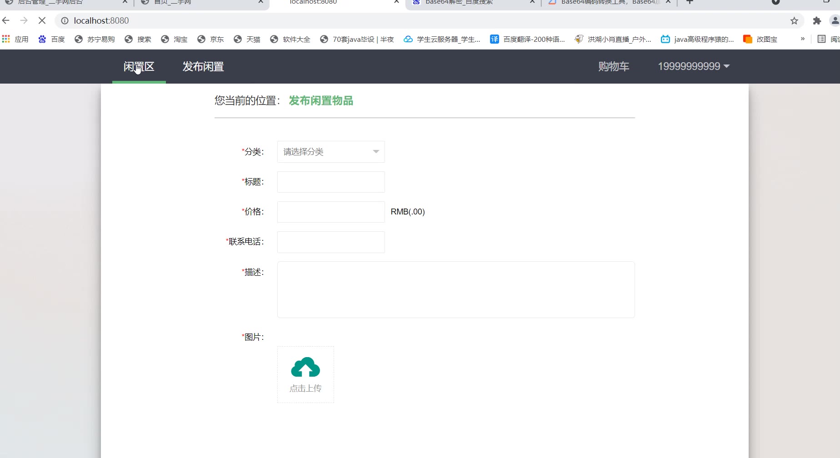The height and width of the screenshot is (458, 840).
Task: Open the browser extensions puzzle icon
Action: pyautogui.click(x=817, y=20)
